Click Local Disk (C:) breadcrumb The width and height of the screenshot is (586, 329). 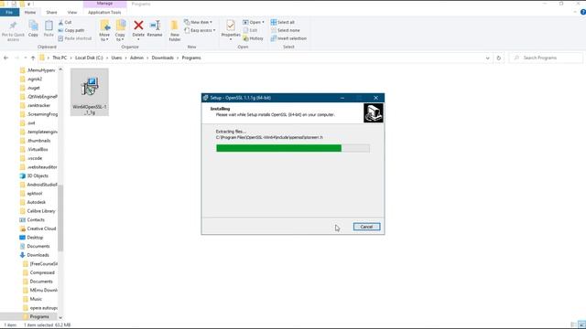[x=89, y=58]
